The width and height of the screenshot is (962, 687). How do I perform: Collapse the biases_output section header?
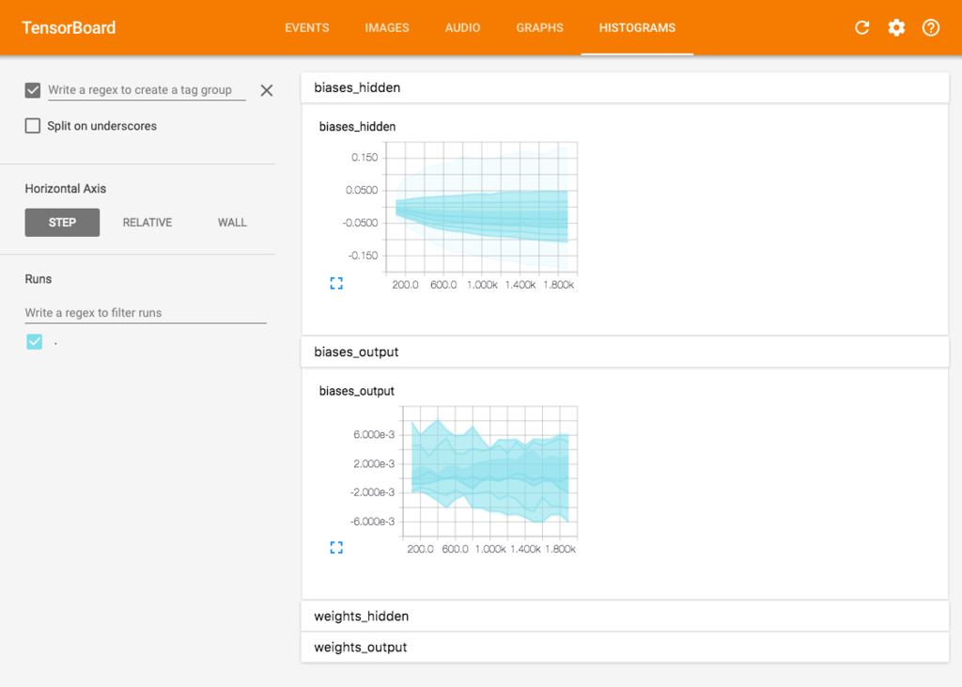coord(625,351)
